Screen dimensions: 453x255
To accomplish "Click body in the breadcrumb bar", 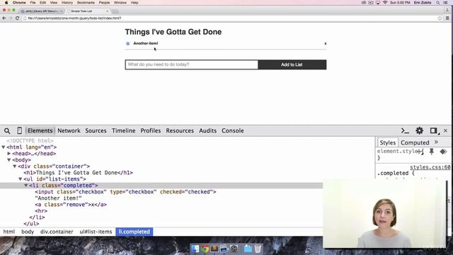I will click(x=28, y=232).
